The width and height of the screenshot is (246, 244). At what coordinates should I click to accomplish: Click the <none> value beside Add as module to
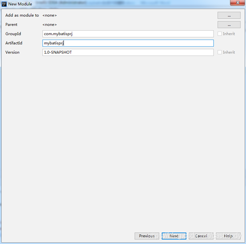point(50,16)
